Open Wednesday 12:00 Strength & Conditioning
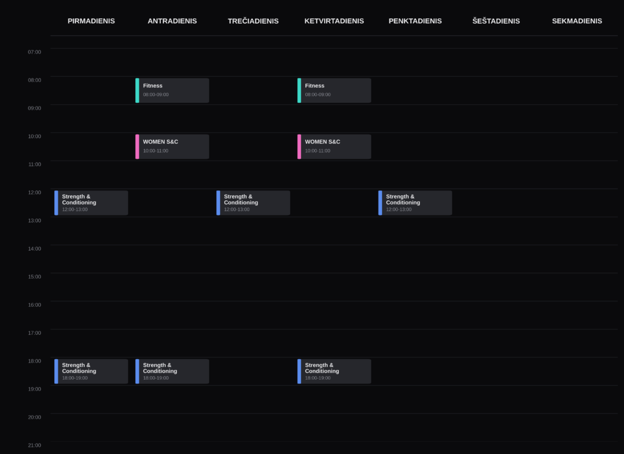Viewport: 624px width, 454px height. pos(253,203)
